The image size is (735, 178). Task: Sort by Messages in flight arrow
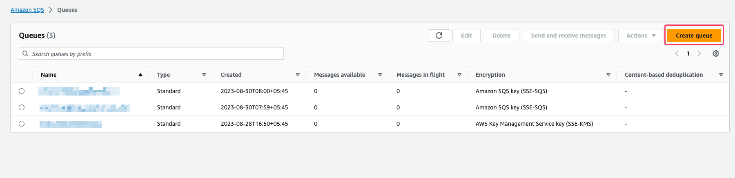pyautogui.click(x=459, y=75)
